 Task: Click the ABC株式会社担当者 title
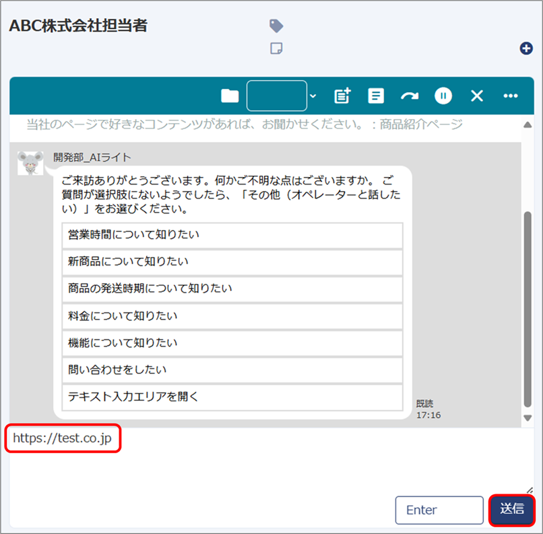click(x=78, y=26)
